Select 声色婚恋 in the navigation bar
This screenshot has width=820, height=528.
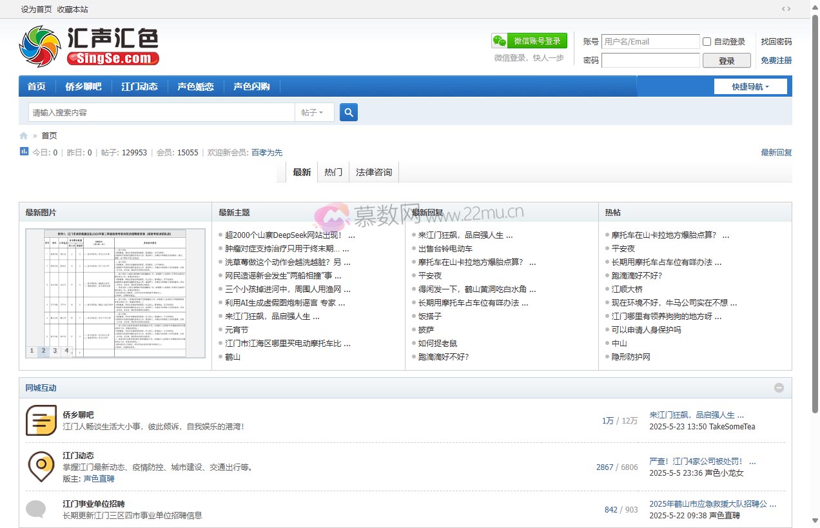coord(195,86)
